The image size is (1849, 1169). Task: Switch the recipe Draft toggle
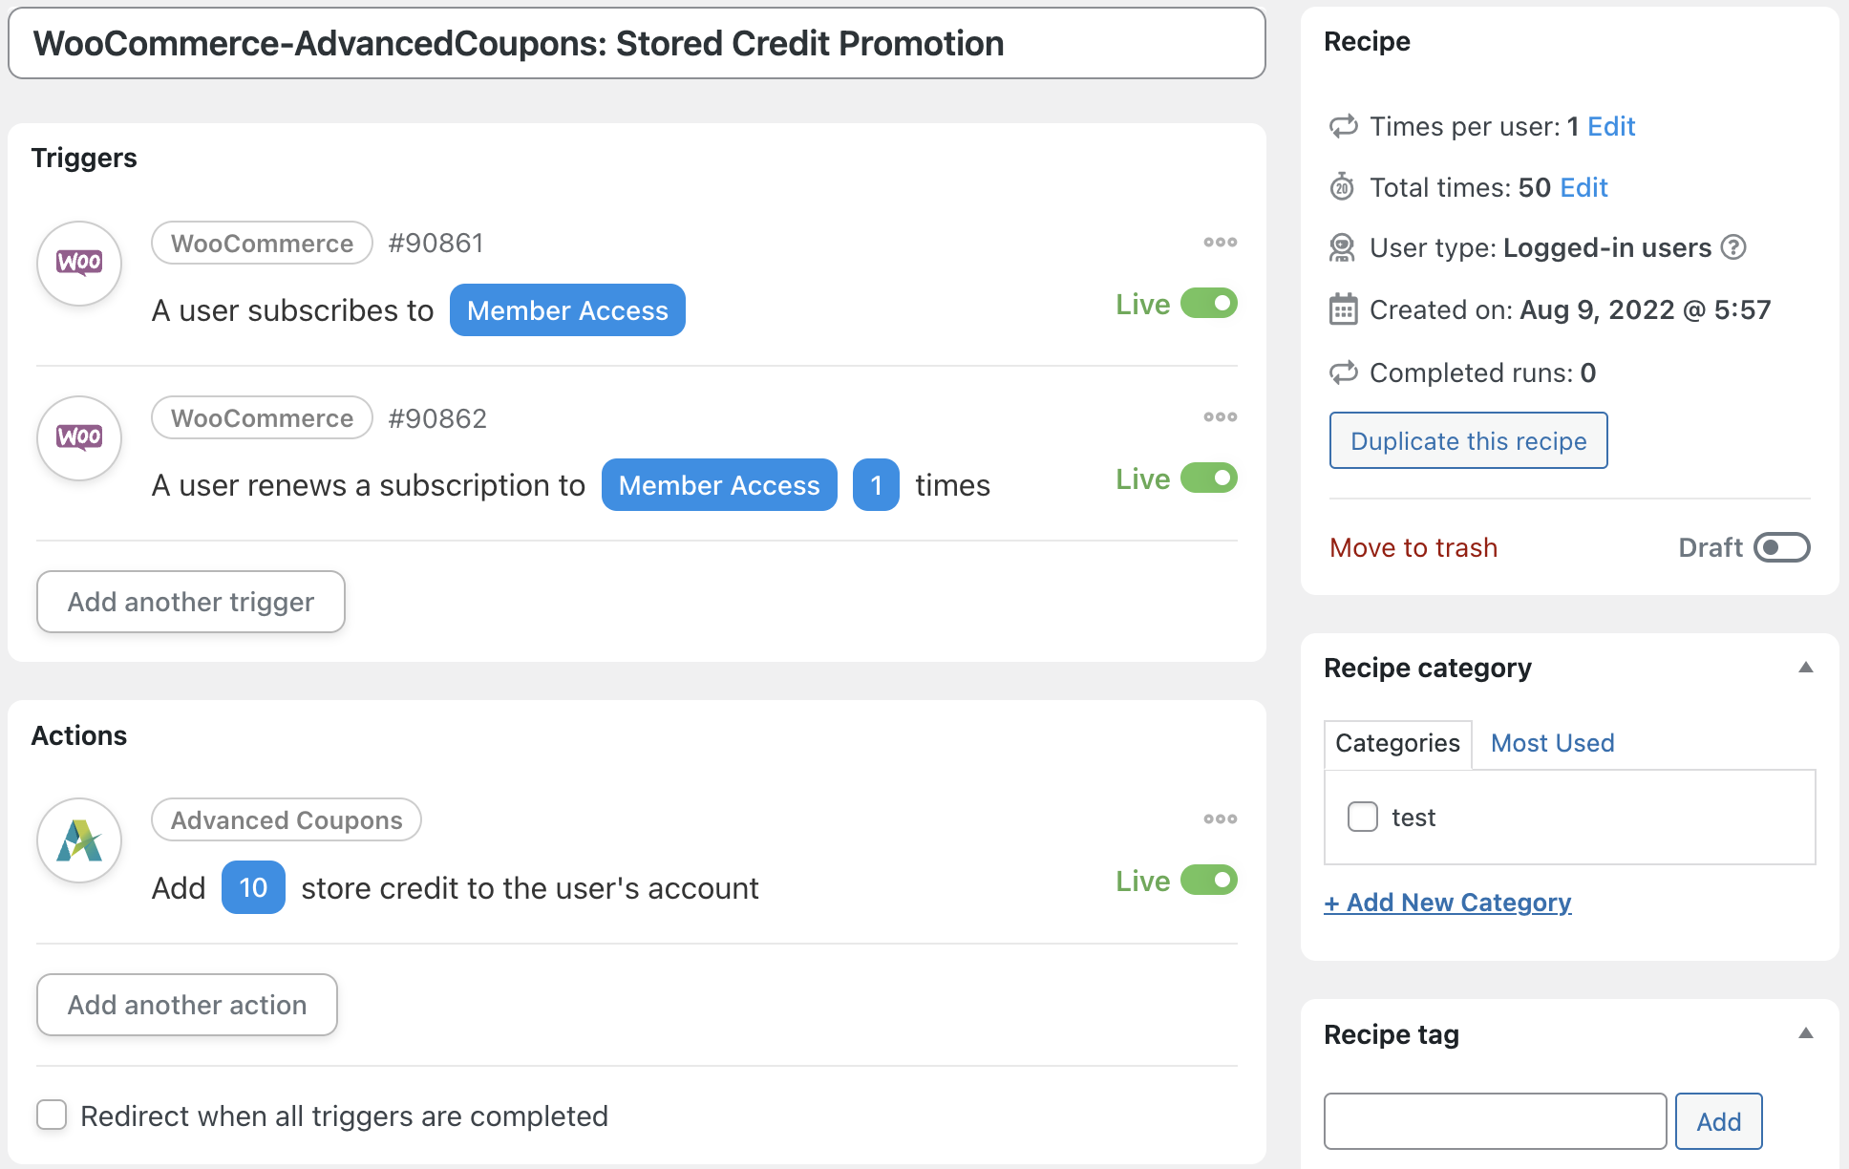click(1782, 547)
